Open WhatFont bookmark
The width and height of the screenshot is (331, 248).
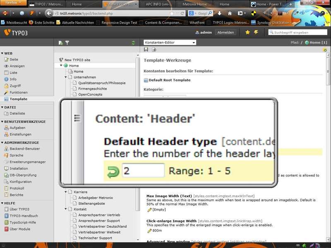tap(194, 23)
